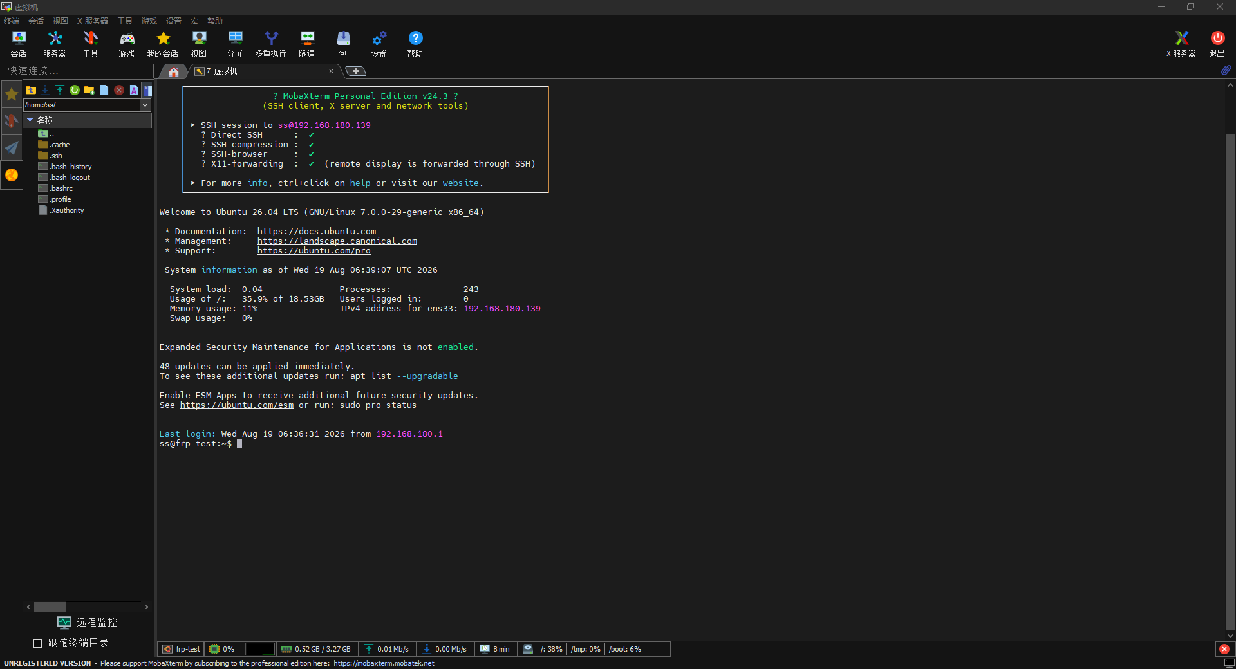This screenshot has height=669, width=1236.
Task: Open the 会话 menu in menu bar
Action: coord(36,21)
